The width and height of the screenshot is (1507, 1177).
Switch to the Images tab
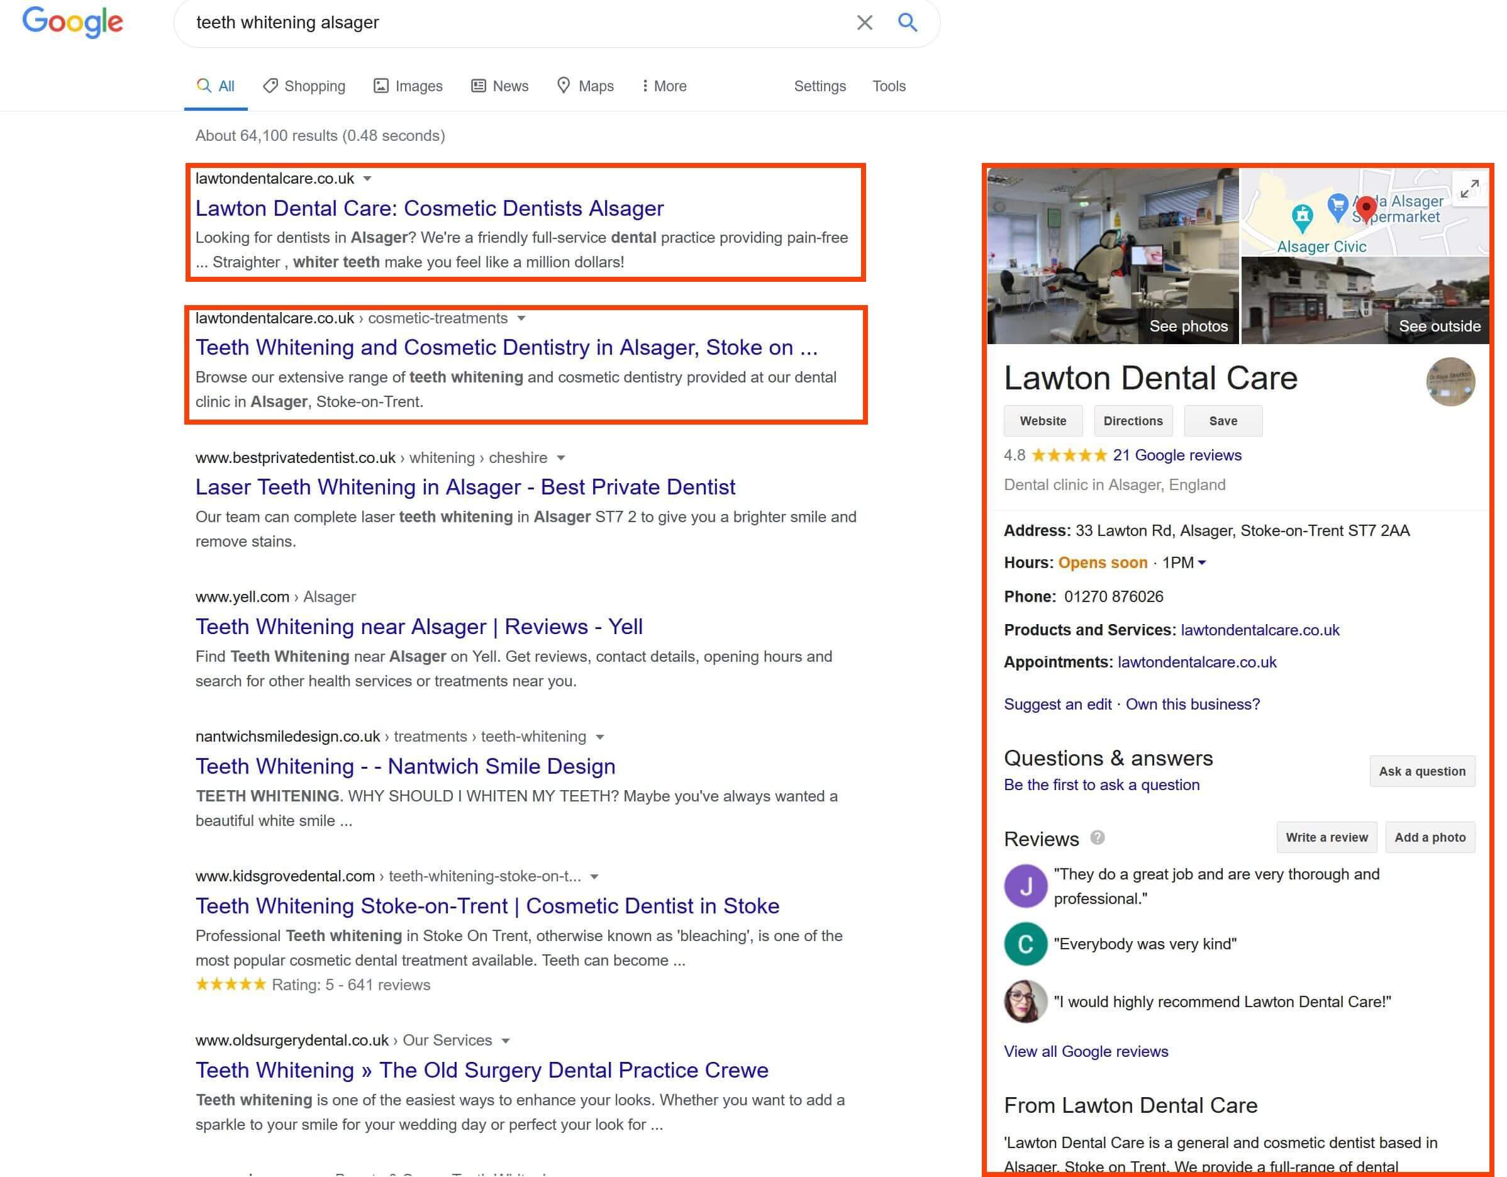(x=408, y=86)
